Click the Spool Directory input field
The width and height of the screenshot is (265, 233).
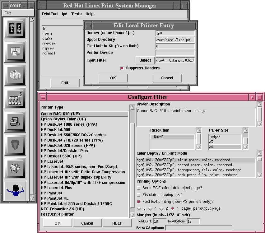175,40
